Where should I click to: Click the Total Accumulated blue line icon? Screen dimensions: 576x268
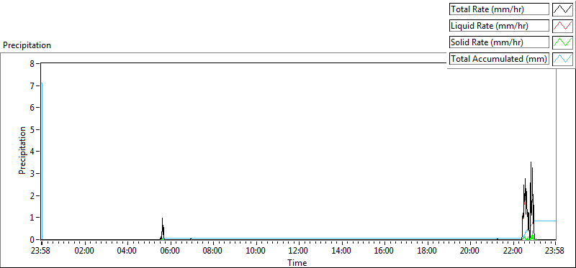pyautogui.click(x=563, y=59)
